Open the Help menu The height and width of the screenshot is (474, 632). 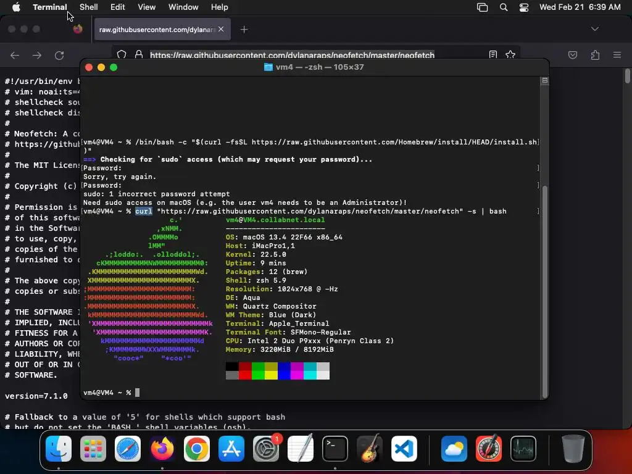pos(219,7)
